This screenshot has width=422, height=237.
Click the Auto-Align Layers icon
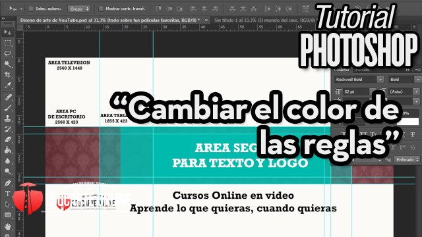coord(306,9)
